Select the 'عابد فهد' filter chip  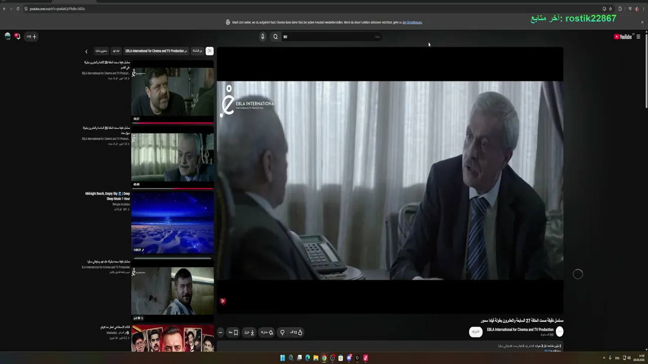pyautogui.click(x=116, y=51)
